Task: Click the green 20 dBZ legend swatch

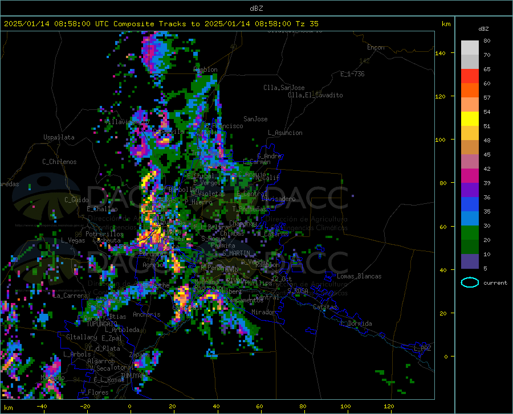Action: pyautogui.click(x=470, y=233)
